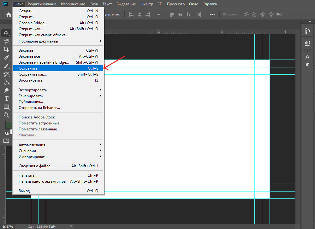The image size is (315, 229).
Task: Select the Horizontal Type tool
Action: 6,99
